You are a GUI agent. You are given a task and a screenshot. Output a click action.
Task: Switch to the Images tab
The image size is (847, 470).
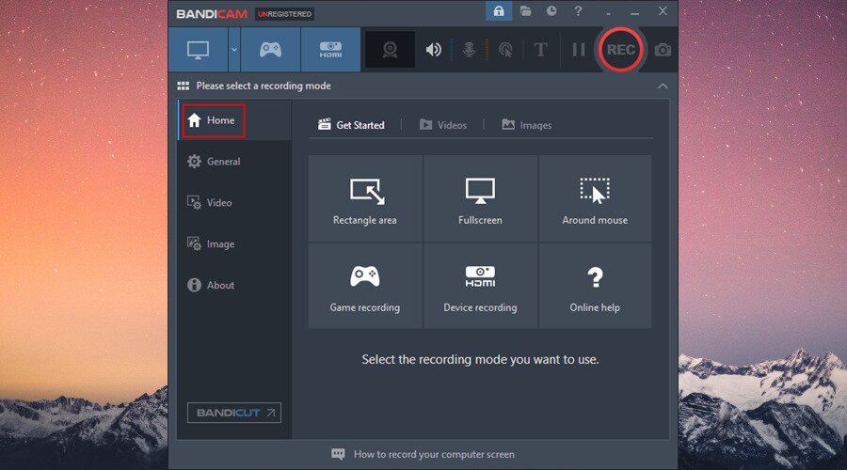coord(526,125)
